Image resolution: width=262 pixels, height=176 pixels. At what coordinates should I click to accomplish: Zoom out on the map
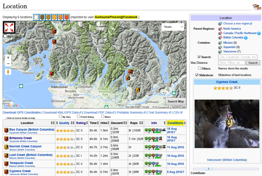[x=8, y=63]
